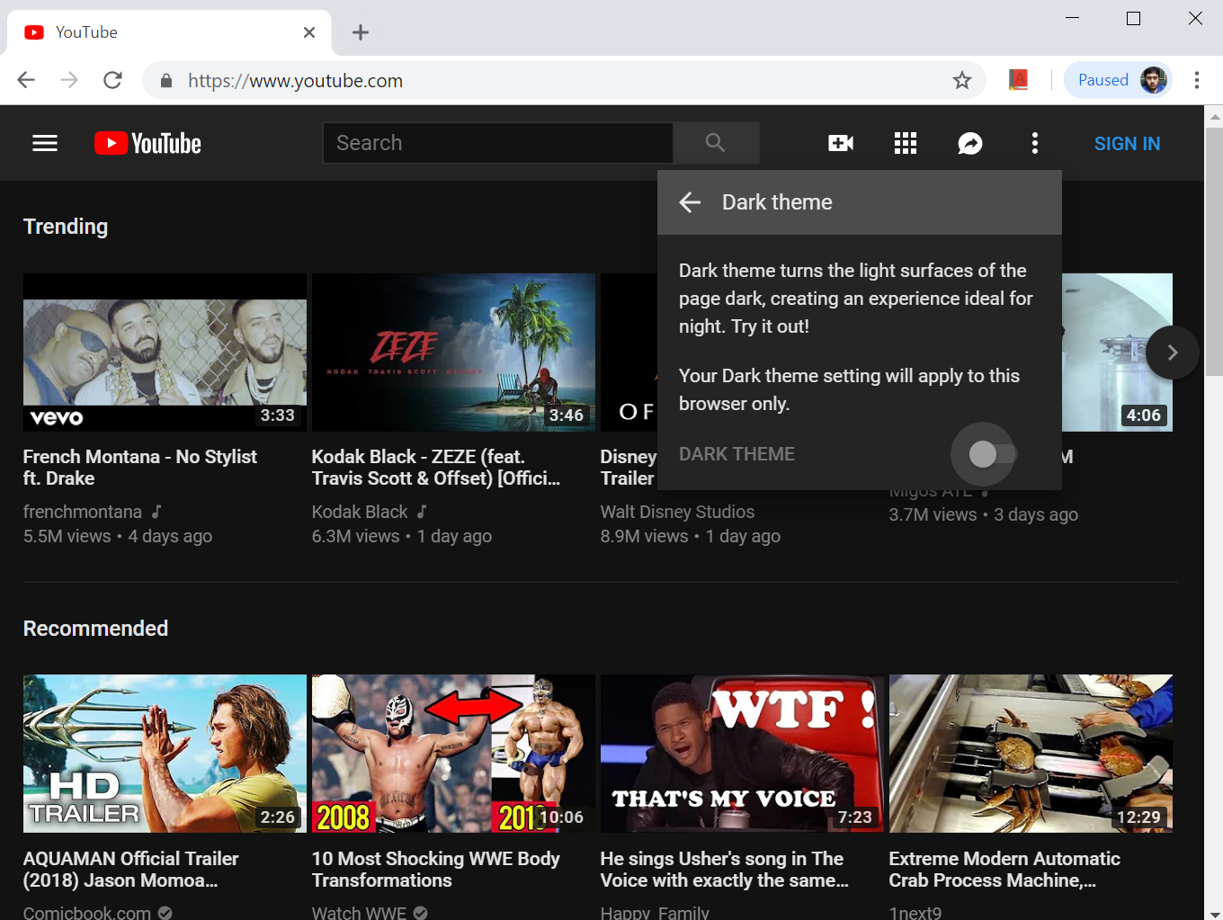
Task: Select the video upload camera icon
Action: point(840,142)
